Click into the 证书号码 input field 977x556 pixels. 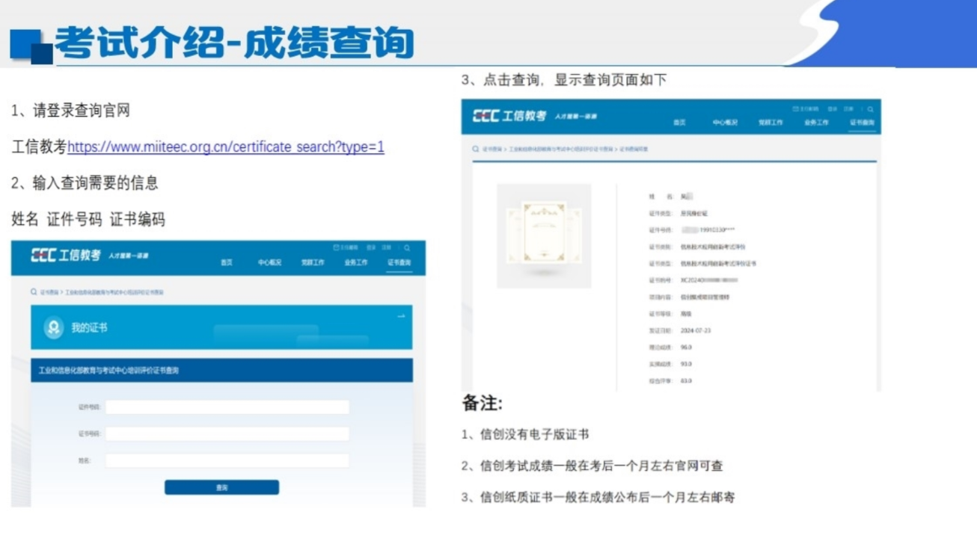tap(227, 434)
